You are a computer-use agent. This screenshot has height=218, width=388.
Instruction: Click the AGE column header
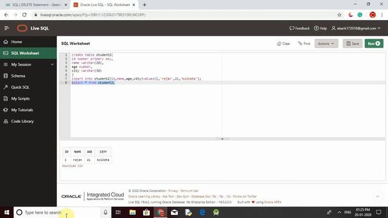click(x=90, y=152)
